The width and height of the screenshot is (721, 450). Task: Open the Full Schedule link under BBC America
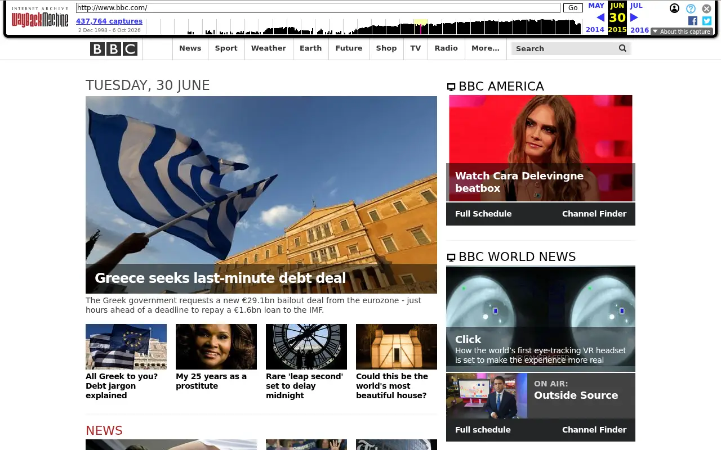click(x=483, y=214)
